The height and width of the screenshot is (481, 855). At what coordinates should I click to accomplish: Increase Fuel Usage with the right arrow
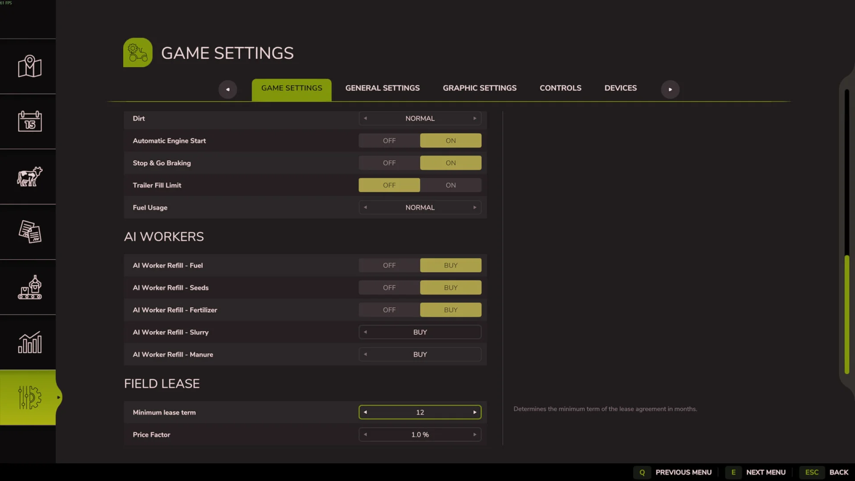pyautogui.click(x=475, y=207)
